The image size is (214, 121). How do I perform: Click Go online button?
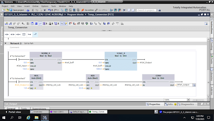87,10
